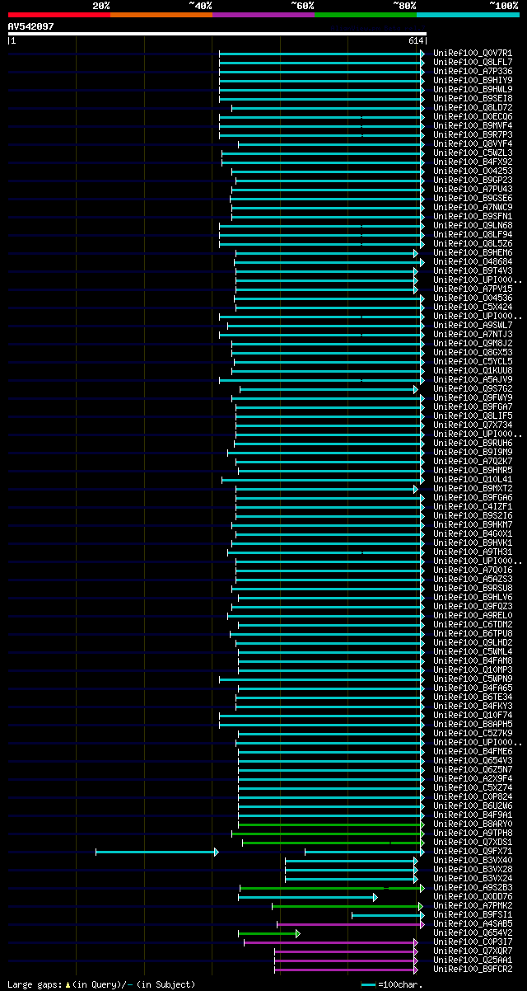Select the UniRef100_B9MXT2 label
Screen dimensions: 527x991
click(x=473, y=488)
